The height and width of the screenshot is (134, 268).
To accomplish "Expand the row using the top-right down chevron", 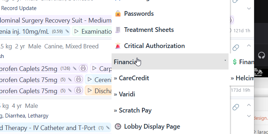I will (x=249, y=9).
